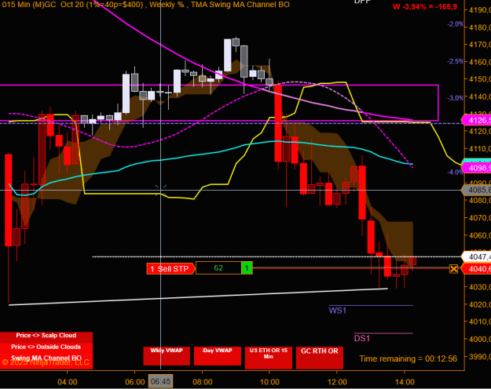The height and width of the screenshot is (389, 491).
Task: Click the 'GC RTH OR' status box
Action: (x=320, y=358)
